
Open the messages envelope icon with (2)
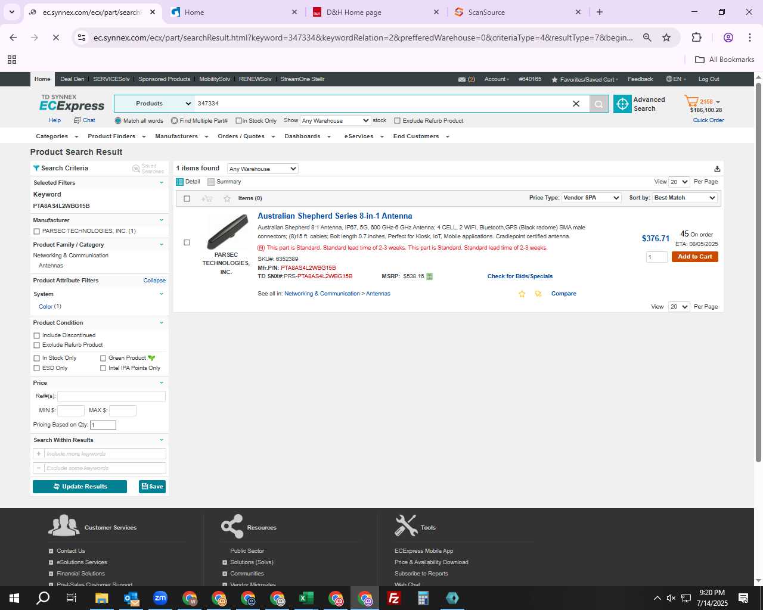pos(462,79)
